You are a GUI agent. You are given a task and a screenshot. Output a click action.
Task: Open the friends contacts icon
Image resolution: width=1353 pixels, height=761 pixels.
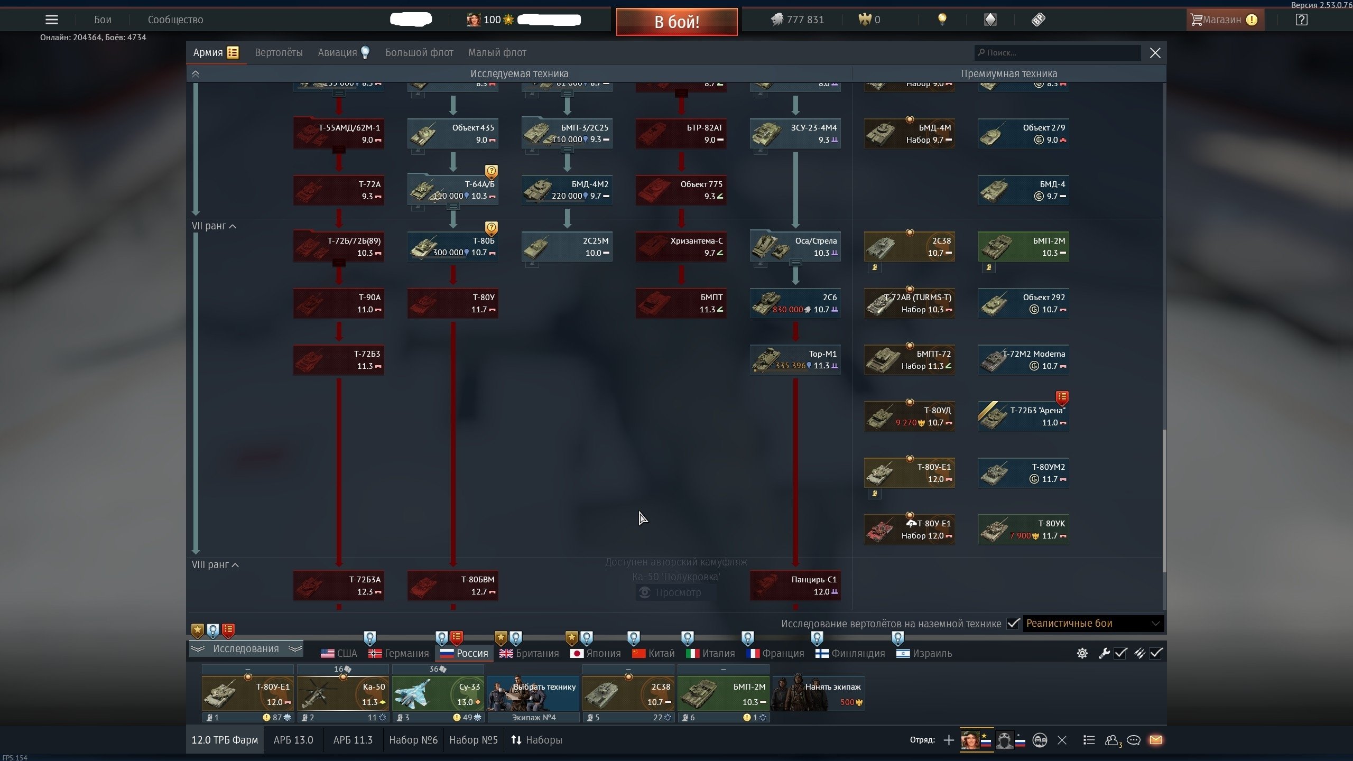tap(1111, 740)
